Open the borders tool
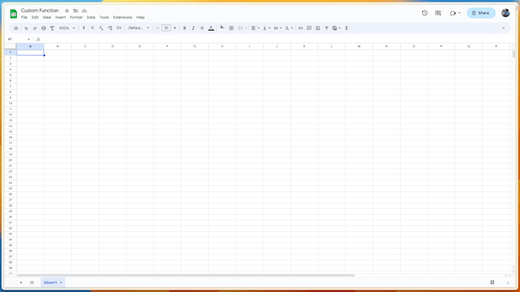 [x=231, y=28]
